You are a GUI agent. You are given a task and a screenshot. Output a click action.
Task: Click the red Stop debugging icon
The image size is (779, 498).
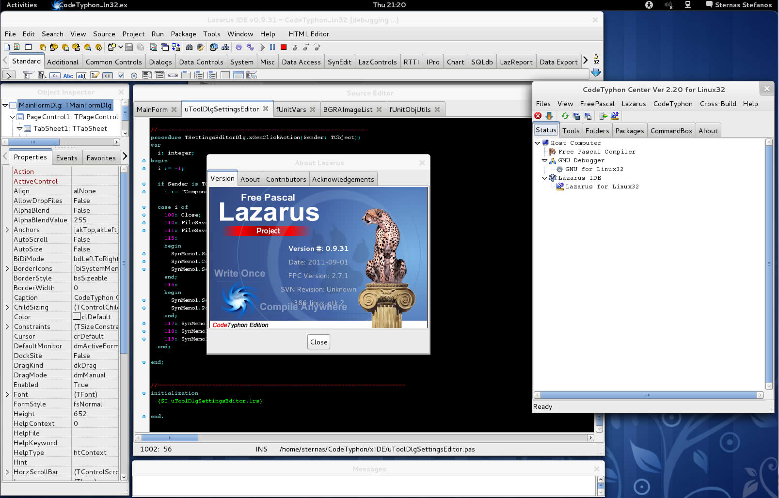click(284, 47)
